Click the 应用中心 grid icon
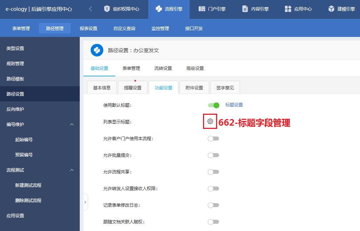Screen dimensions: 360x231 (288, 9)
